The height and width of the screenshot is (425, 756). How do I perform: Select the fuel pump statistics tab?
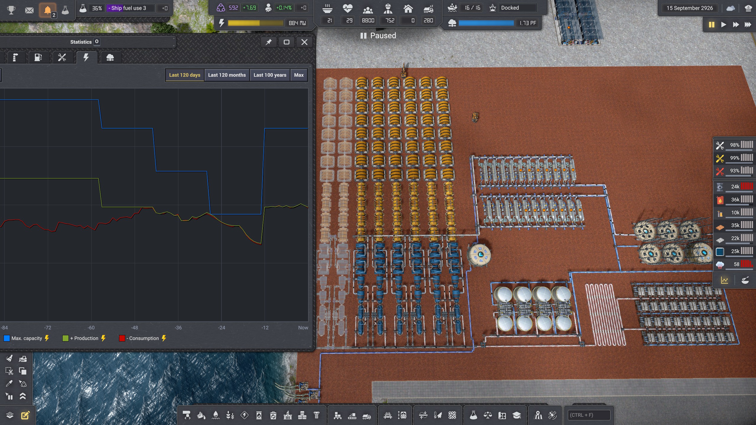click(x=38, y=57)
